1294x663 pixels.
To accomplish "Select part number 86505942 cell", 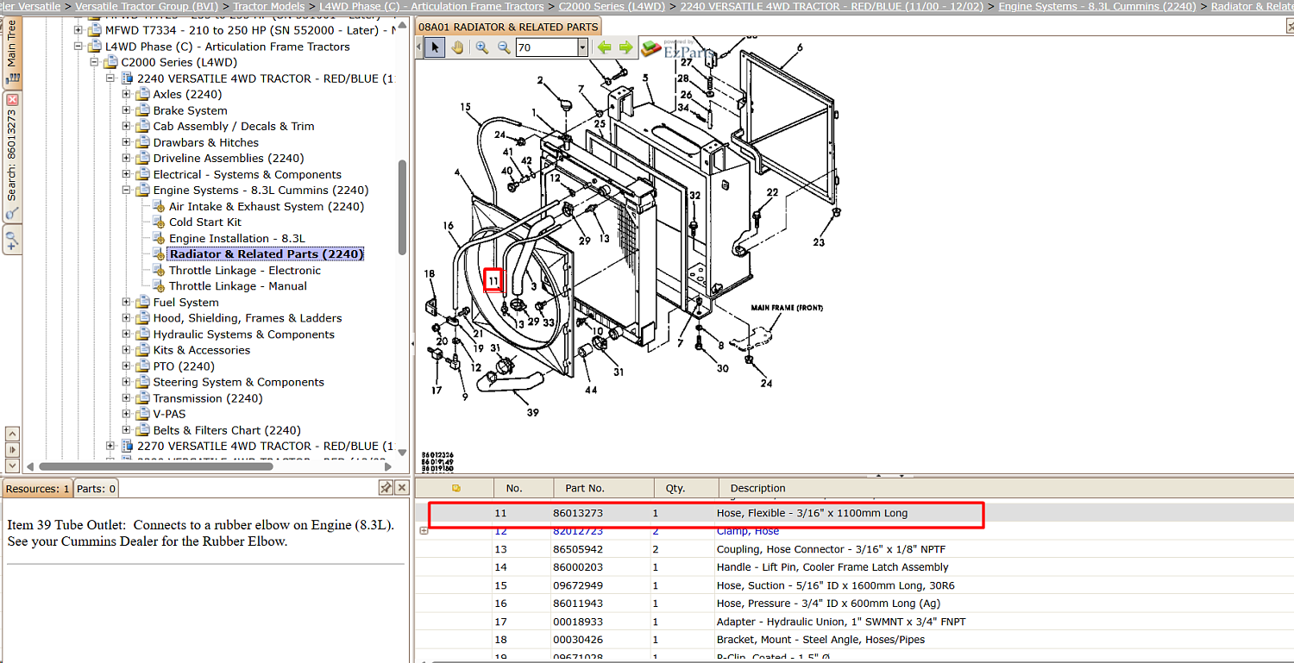I will [579, 549].
